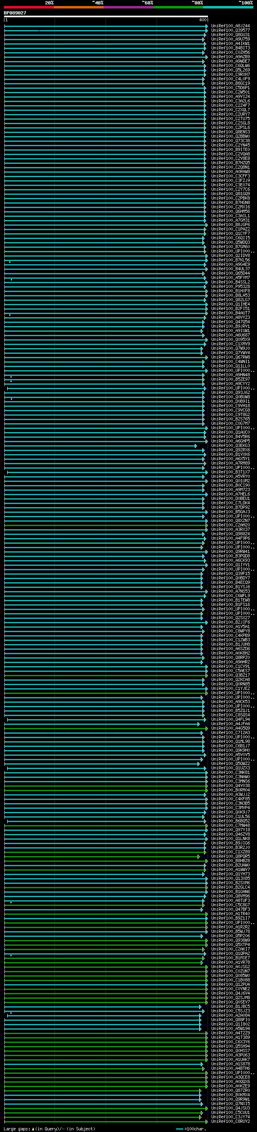Select label UniRef100_Q9RW41
The image size is (257, 1132).
point(230,551)
